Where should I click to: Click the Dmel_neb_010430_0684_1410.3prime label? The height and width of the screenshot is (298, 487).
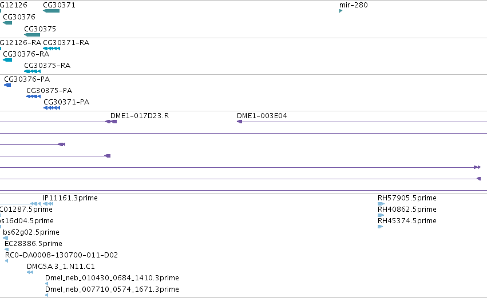click(x=112, y=278)
